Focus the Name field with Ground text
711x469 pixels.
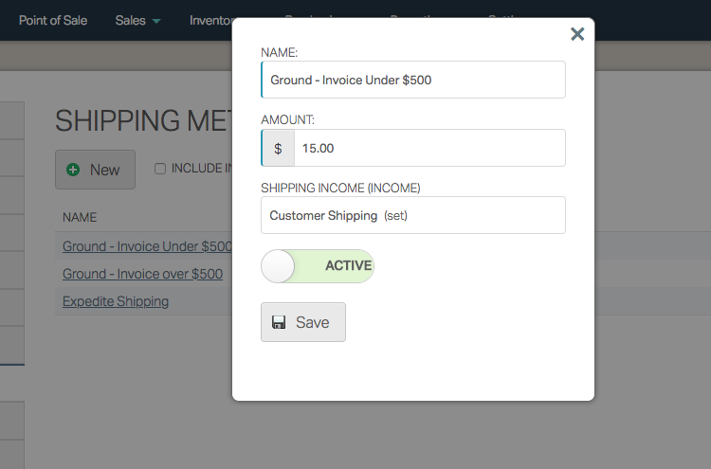point(413,80)
